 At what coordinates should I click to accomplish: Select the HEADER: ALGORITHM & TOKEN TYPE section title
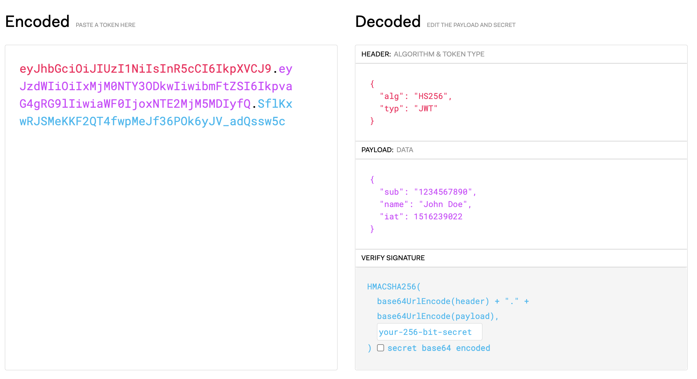[x=423, y=54]
